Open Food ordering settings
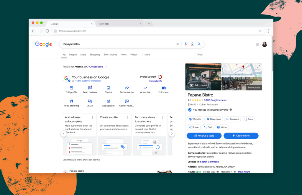The image size is (302, 195). click(x=71, y=103)
